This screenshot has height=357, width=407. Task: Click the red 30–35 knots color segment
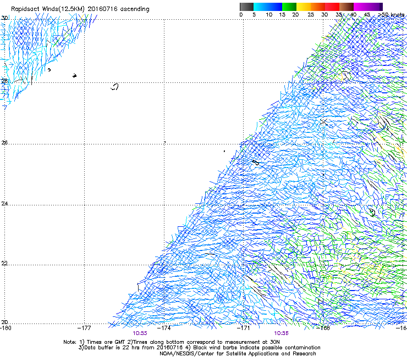coord(332,7)
